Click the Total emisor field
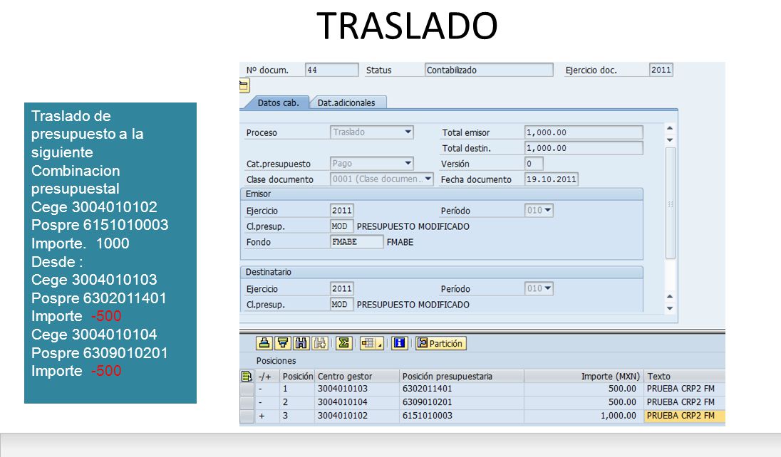 pos(584,132)
